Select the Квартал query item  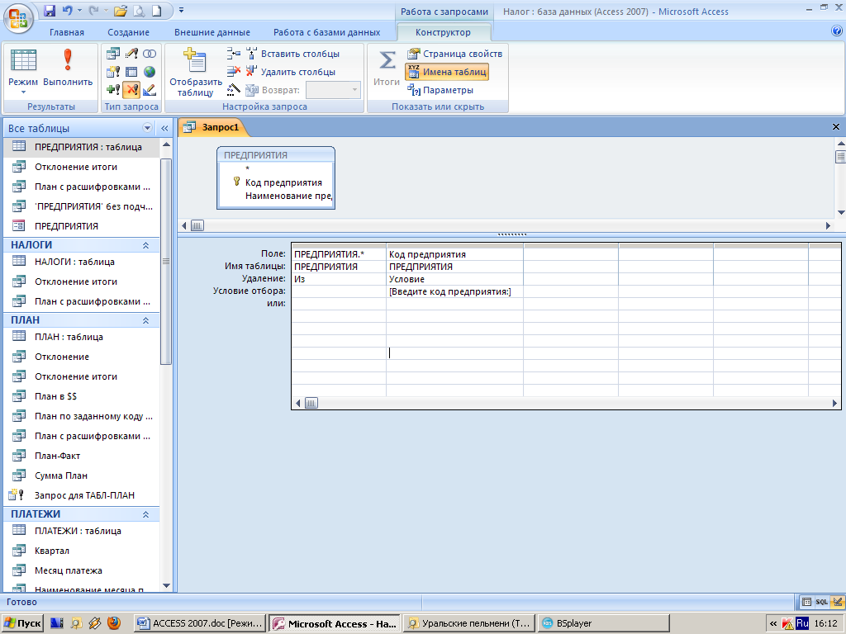click(x=82, y=551)
